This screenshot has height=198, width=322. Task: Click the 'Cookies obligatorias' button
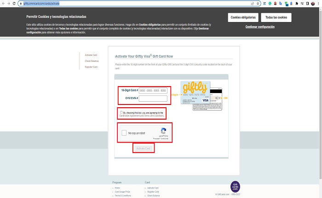point(243,17)
